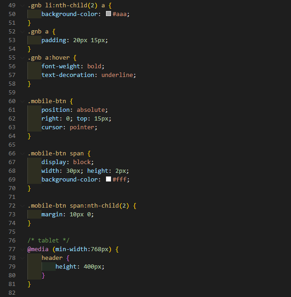Click the 'position' property on line 61
The image size is (291, 297).
click(56, 110)
